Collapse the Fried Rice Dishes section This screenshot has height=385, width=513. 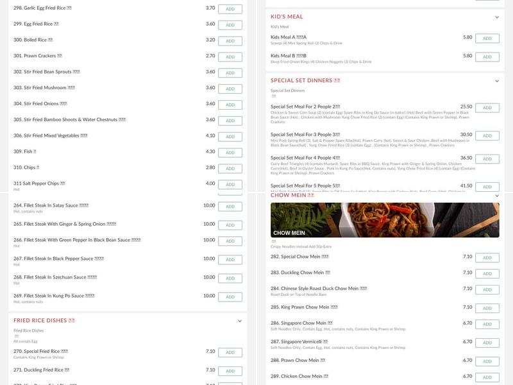(240, 321)
